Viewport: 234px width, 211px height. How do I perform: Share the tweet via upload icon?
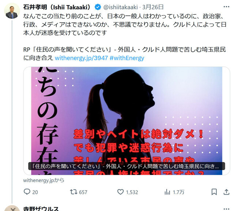point(226,192)
